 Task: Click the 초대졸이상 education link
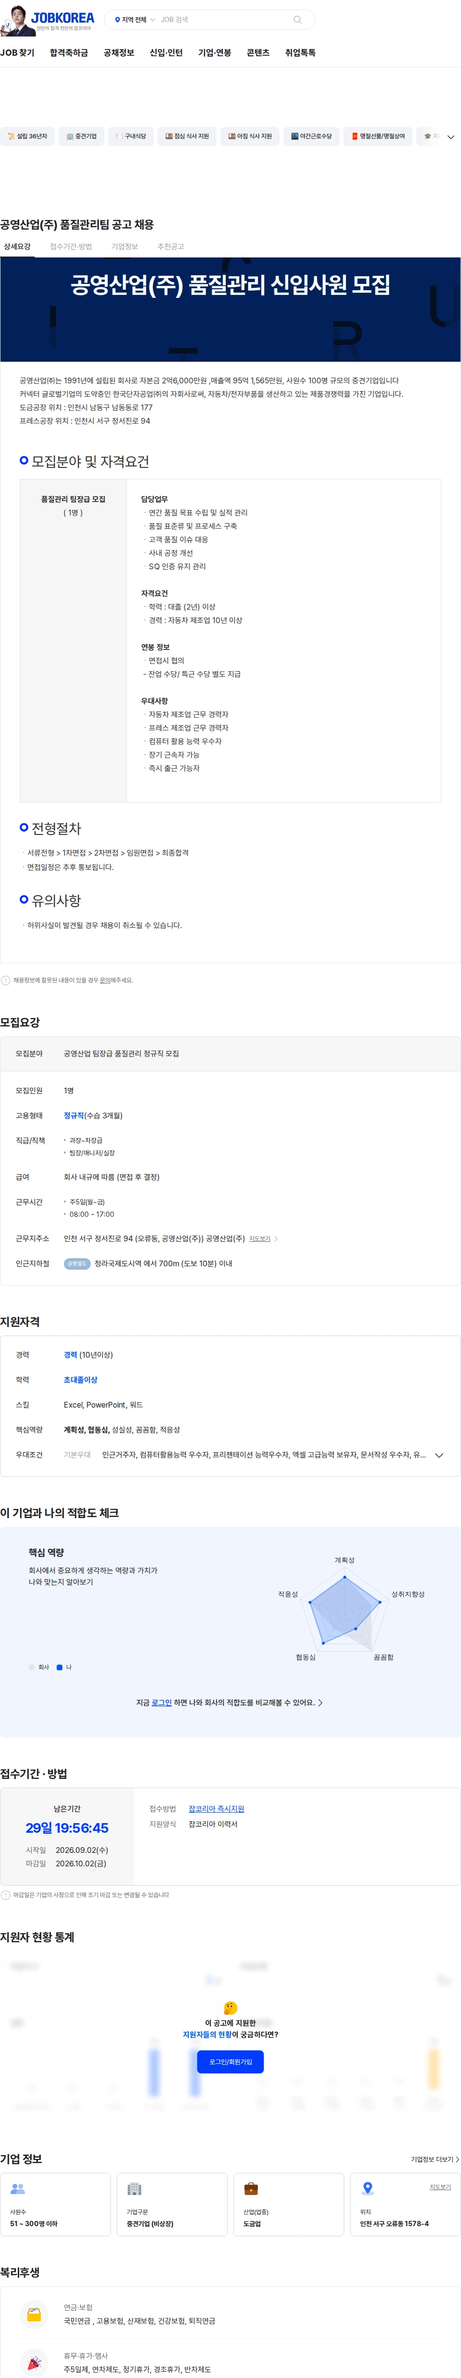click(80, 1379)
